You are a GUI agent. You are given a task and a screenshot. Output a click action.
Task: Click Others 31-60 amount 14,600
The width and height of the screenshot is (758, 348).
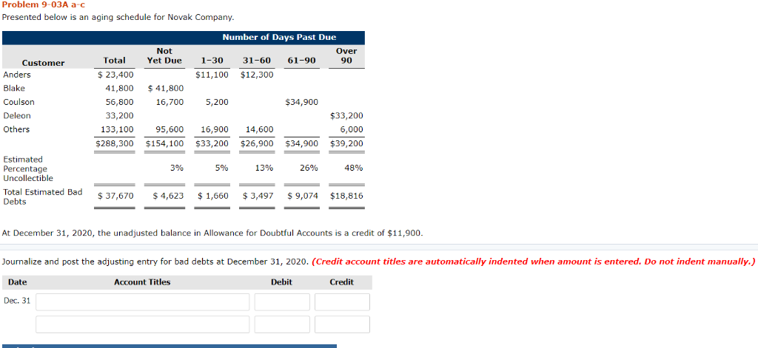(x=260, y=129)
